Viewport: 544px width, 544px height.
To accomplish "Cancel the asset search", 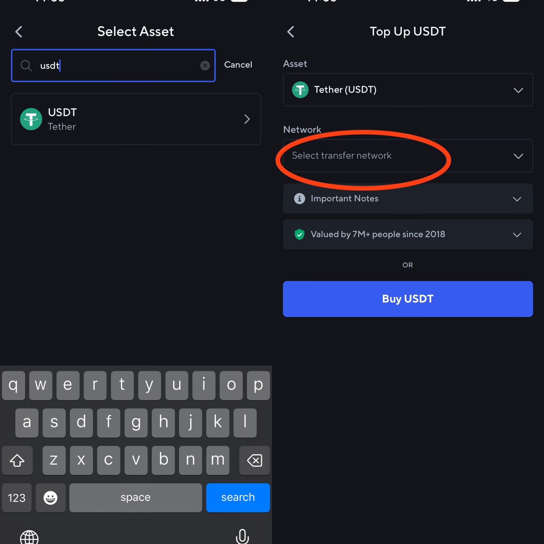I will [x=238, y=65].
